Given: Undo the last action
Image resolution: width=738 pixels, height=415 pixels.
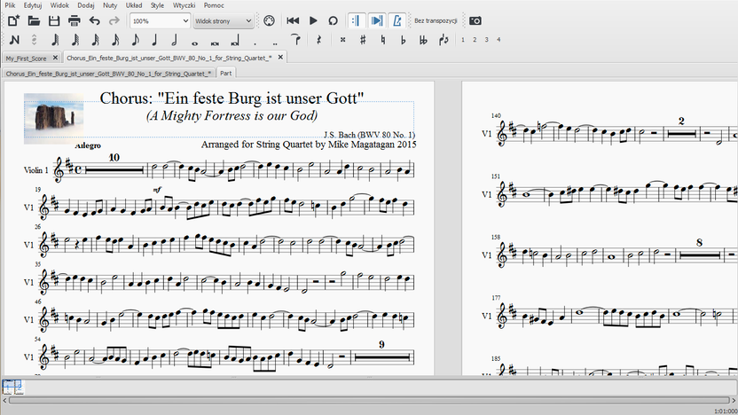Looking at the screenshot, I should 95,20.
